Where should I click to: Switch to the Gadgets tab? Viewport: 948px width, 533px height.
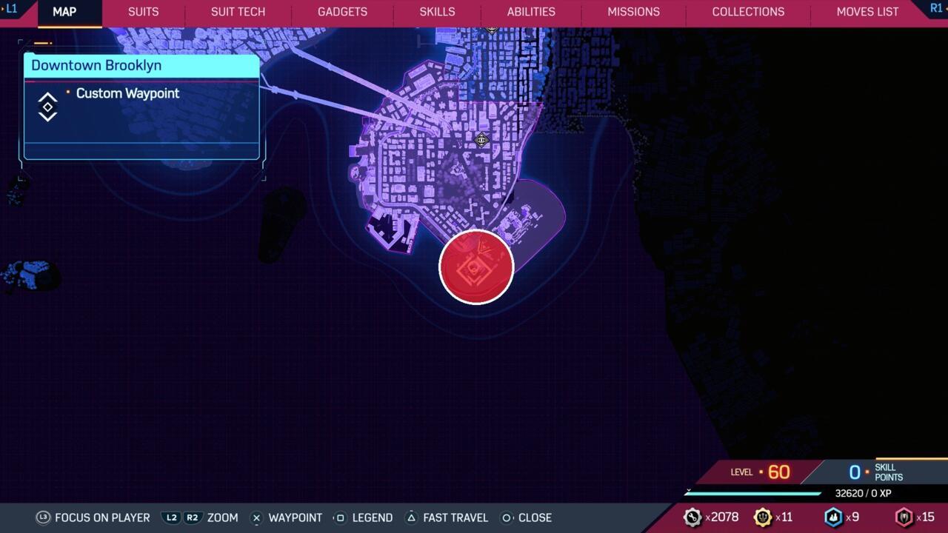pyautogui.click(x=342, y=12)
